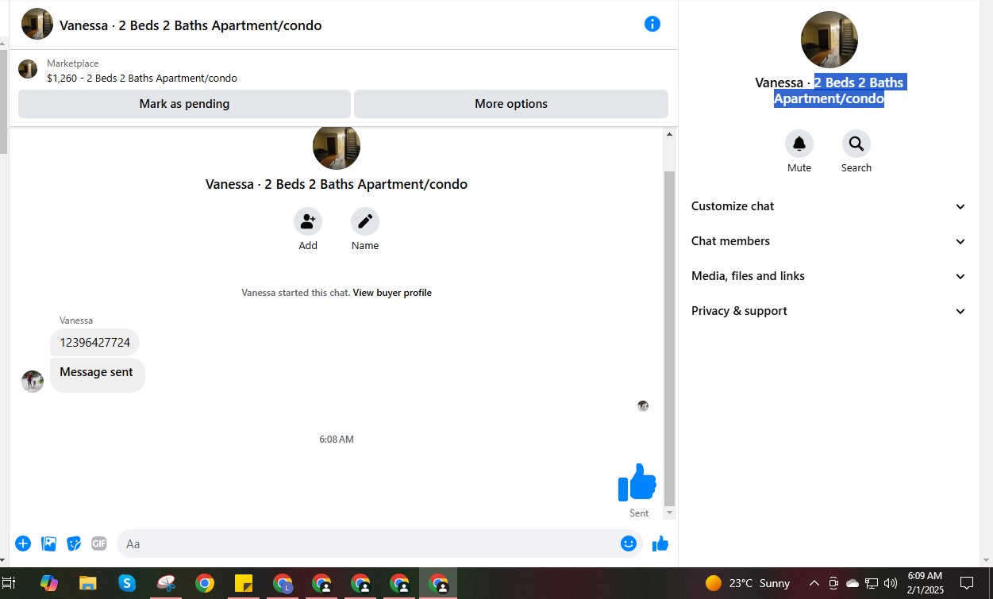Show hidden system tray icons chevron
The width and height of the screenshot is (993, 599).
tap(814, 583)
